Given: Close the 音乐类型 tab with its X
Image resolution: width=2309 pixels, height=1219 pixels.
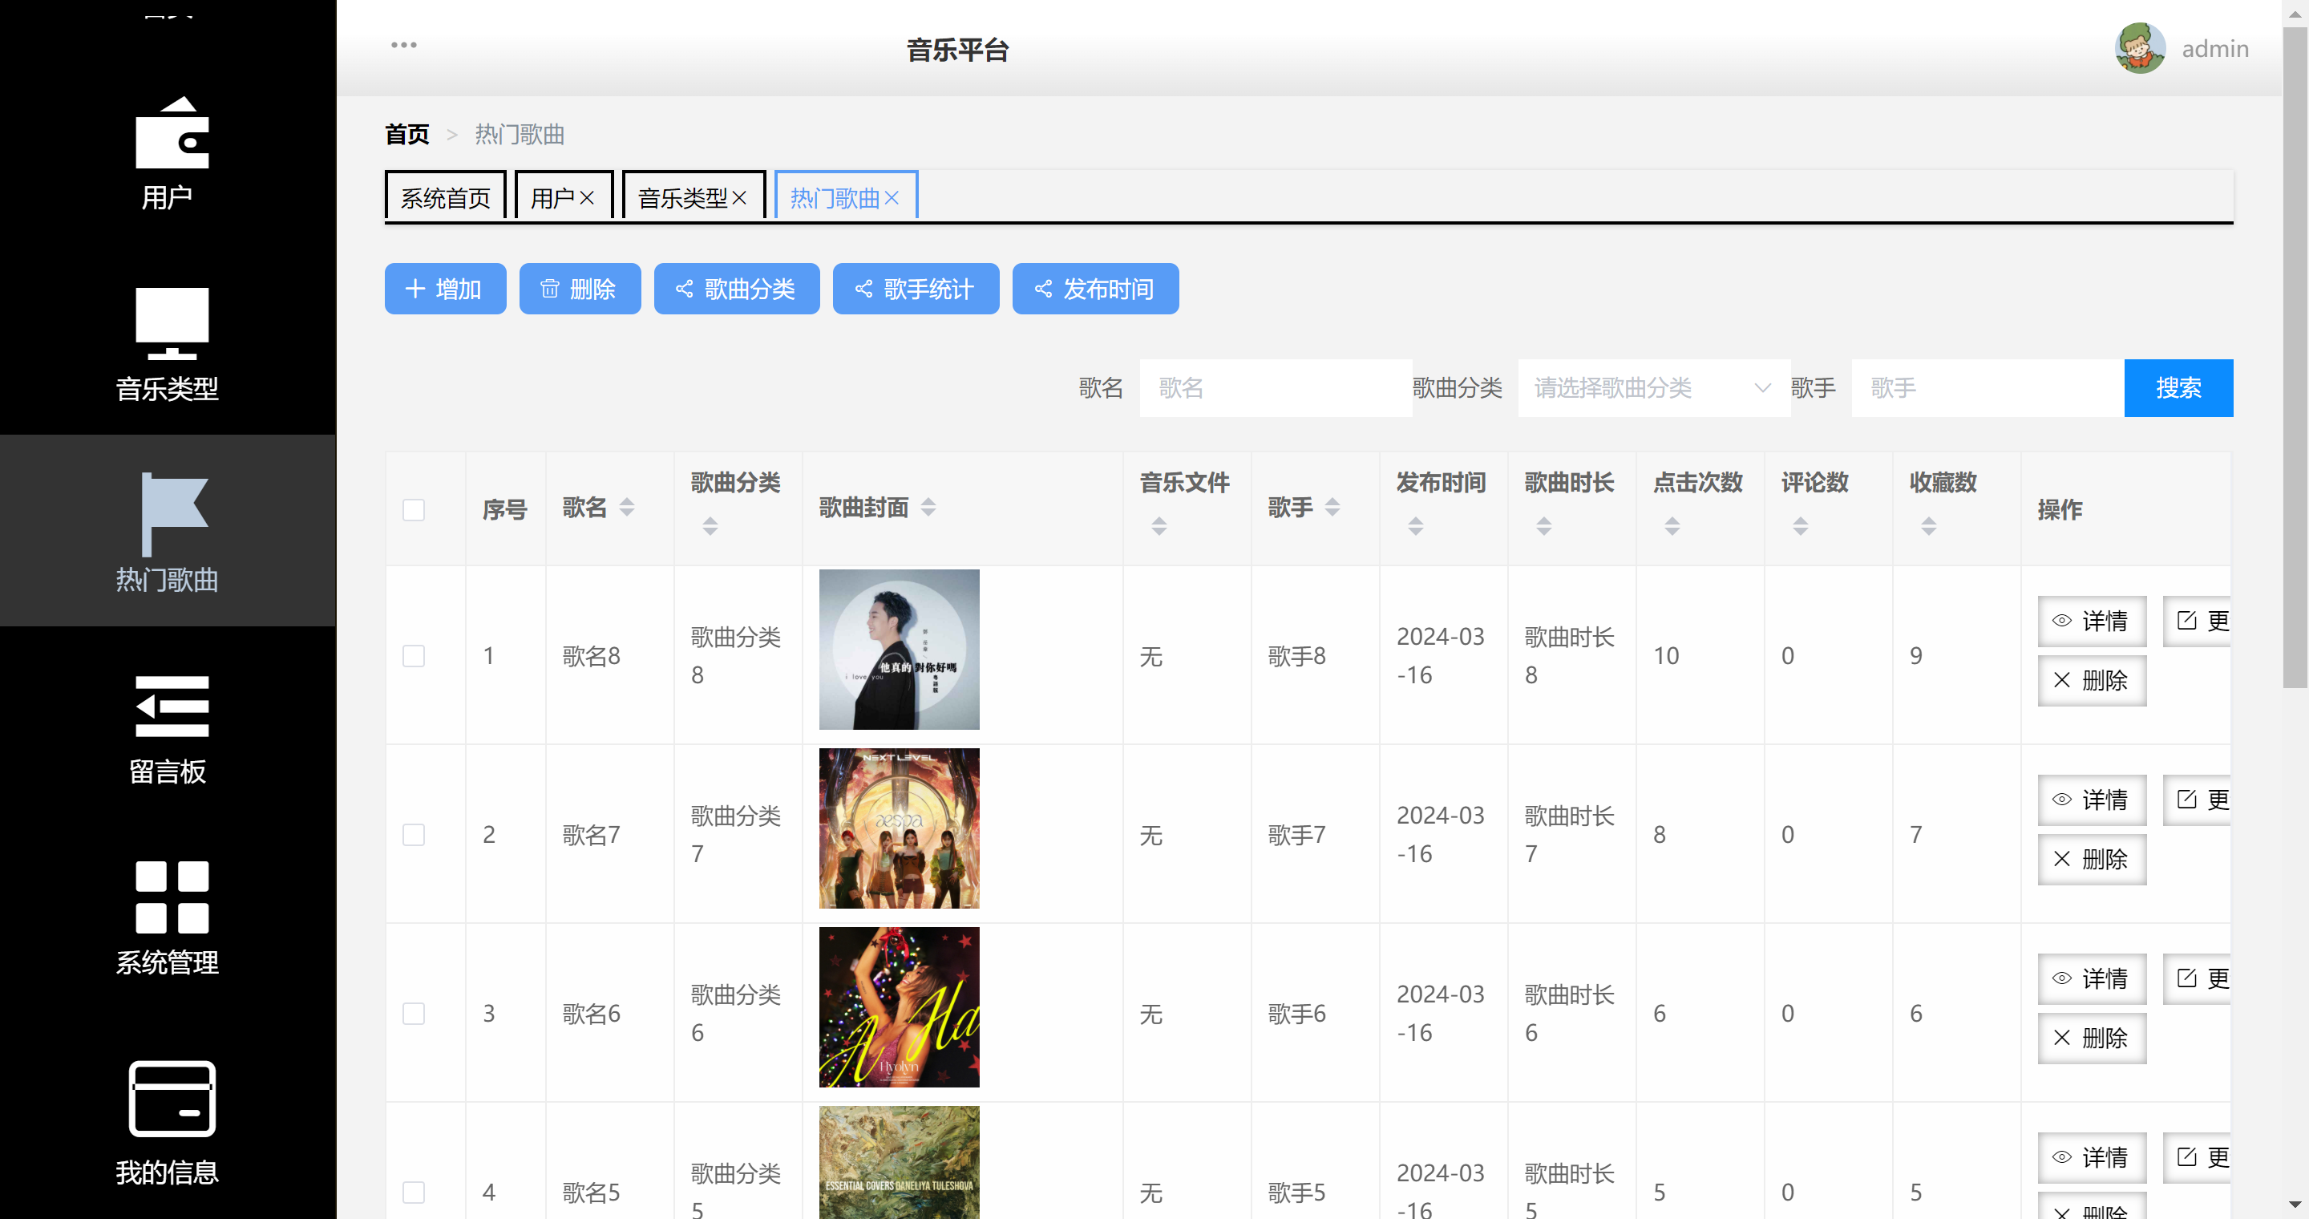Looking at the screenshot, I should point(739,198).
